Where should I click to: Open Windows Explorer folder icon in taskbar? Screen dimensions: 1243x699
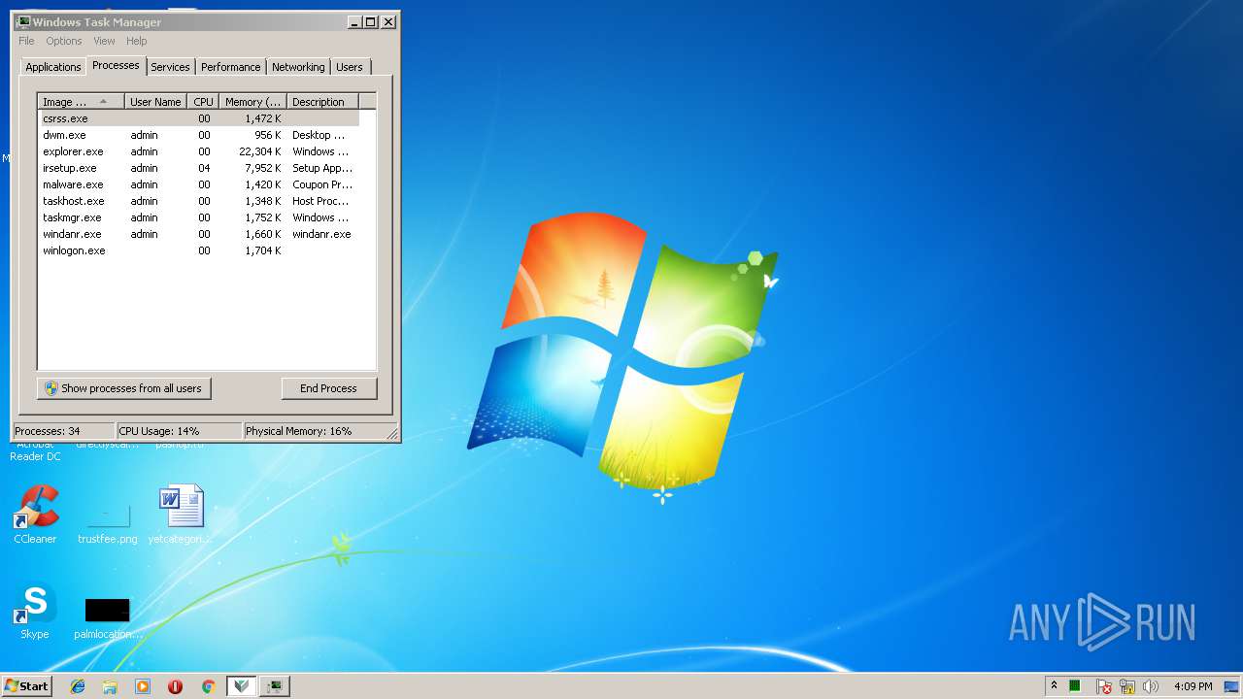(110, 686)
